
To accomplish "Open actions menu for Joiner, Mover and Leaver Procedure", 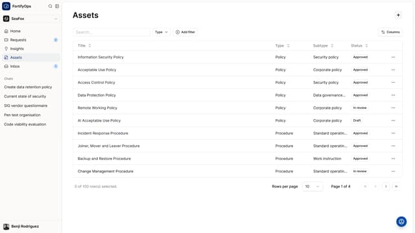I will 393,146.
